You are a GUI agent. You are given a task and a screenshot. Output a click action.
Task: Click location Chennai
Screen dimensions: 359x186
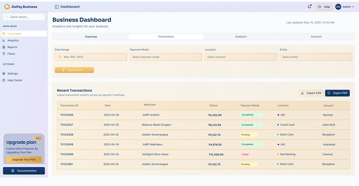(327, 155)
